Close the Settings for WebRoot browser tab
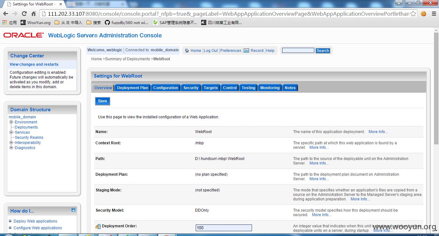Screen dimensions: 439x236 tap(60, 4)
